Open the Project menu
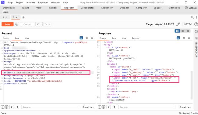 click(x=19, y=2)
